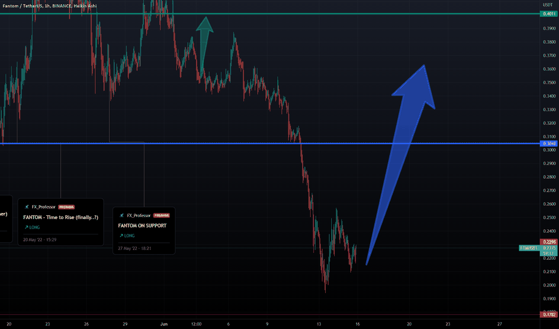Click the teal 0.2275 last price label
559x329 pixels.
549,248
